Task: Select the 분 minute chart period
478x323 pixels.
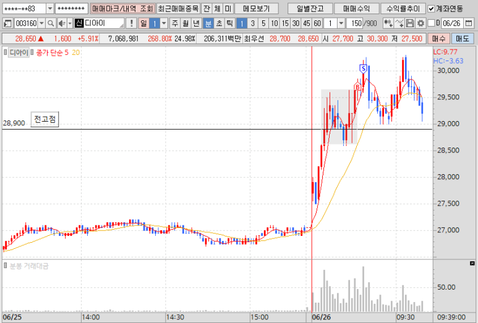Action: 208,23
